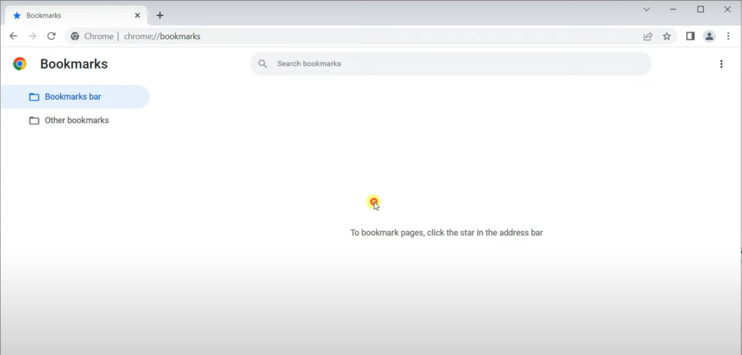Click the Chrome logo beside Bookmarks title
742x355 pixels.
[20, 64]
